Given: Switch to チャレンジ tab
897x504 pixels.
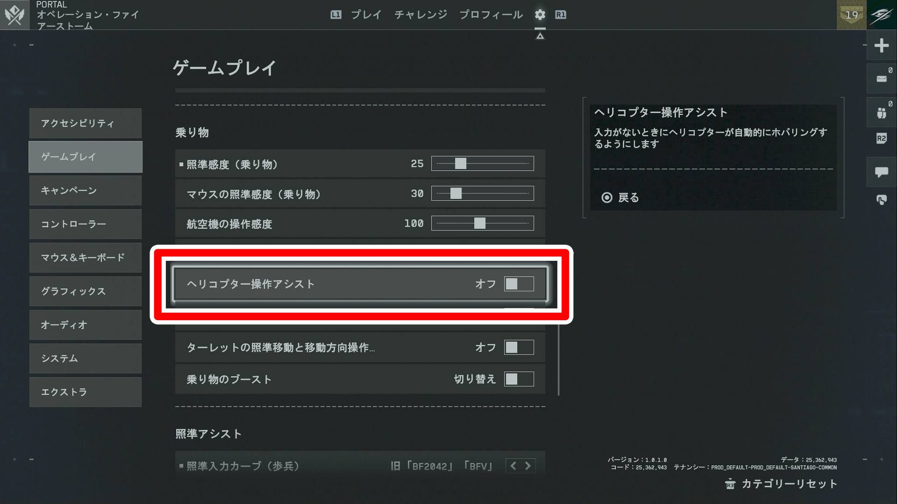Looking at the screenshot, I should [x=420, y=14].
